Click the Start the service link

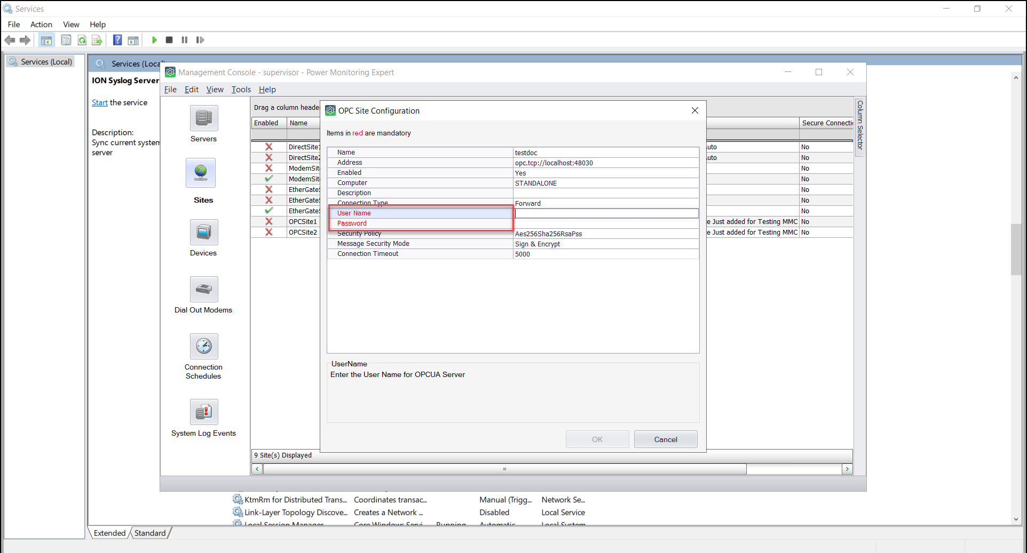click(100, 102)
